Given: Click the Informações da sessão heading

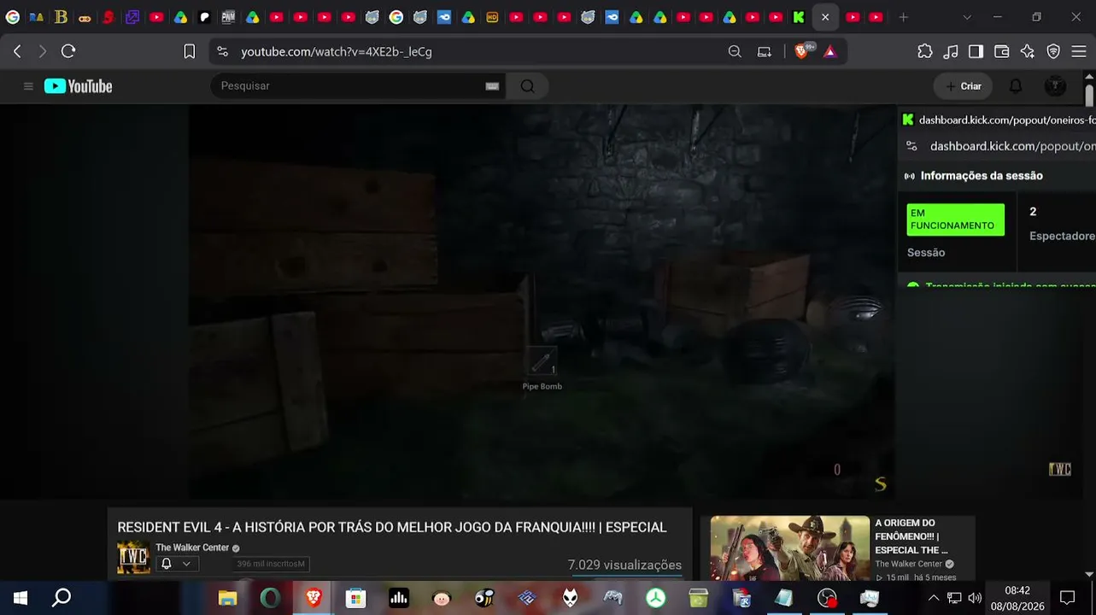Looking at the screenshot, I should (x=982, y=176).
